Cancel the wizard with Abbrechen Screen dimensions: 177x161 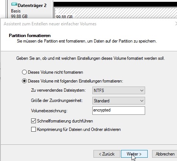tap(165, 154)
